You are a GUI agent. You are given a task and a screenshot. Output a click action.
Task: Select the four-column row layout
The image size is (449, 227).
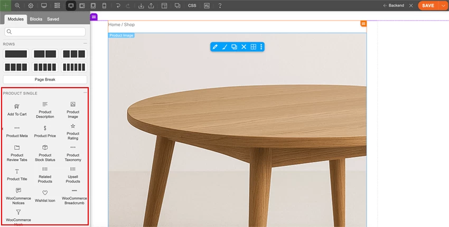(x=16, y=67)
